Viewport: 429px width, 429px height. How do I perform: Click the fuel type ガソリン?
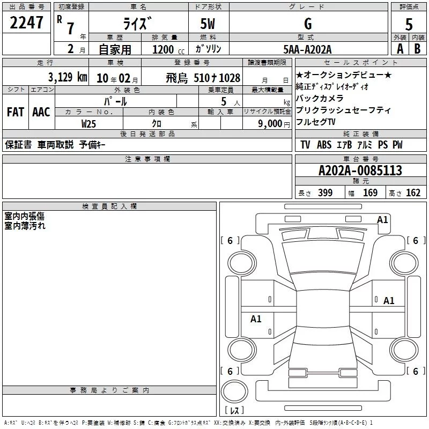click(x=208, y=49)
